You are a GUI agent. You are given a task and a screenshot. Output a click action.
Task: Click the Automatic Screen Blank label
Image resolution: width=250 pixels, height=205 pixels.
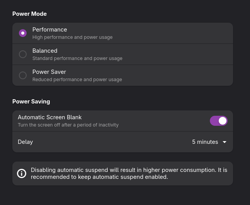(x=50, y=117)
